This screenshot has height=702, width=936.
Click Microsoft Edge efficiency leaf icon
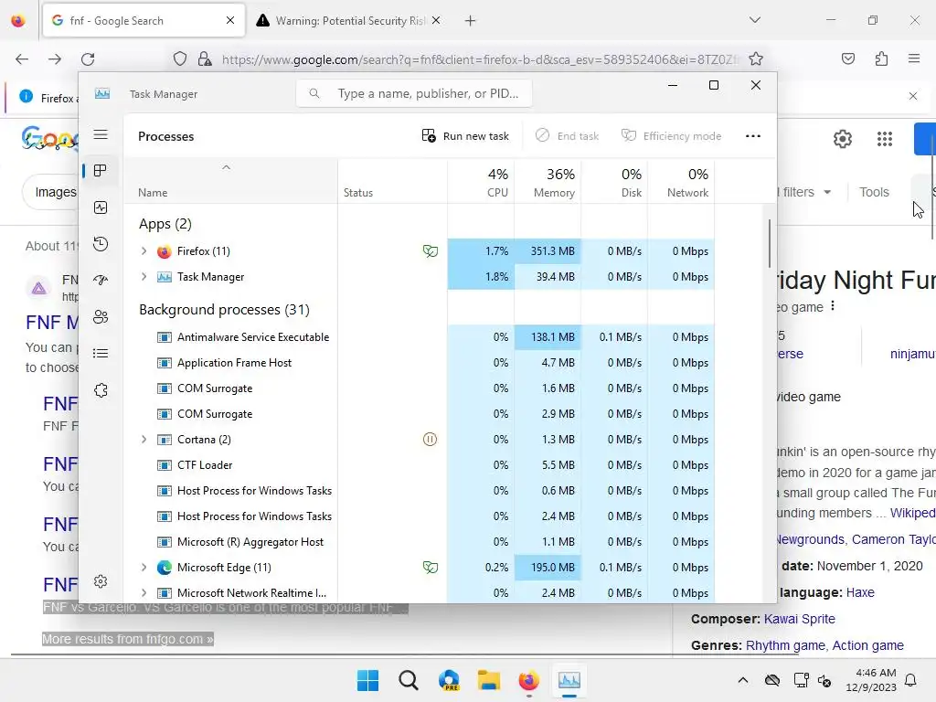pos(431,568)
